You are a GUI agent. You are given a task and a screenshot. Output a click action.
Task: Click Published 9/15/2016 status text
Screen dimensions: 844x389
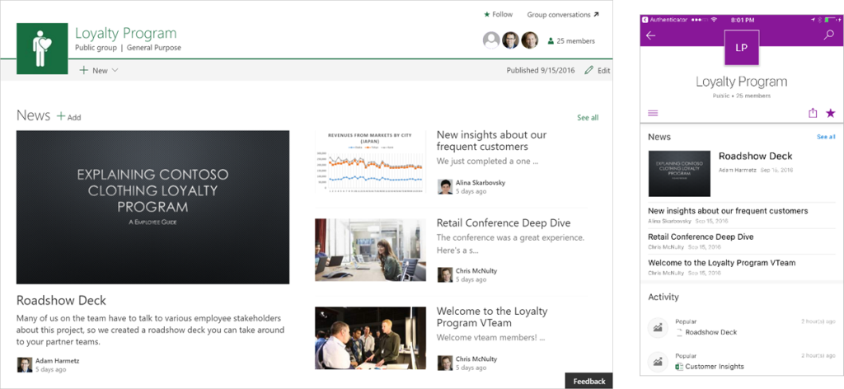tap(541, 71)
